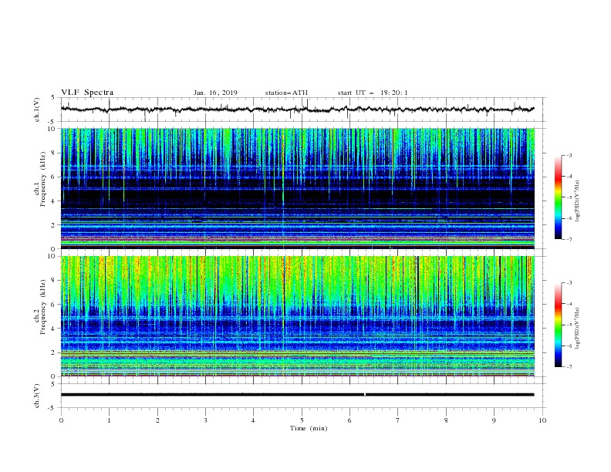611x472 pixels.
Task: Click the ch.2 Frequency (kHz) axis label
Action: point(39,306)
